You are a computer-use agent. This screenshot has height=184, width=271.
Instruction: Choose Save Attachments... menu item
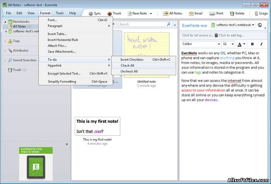[75, 52]
